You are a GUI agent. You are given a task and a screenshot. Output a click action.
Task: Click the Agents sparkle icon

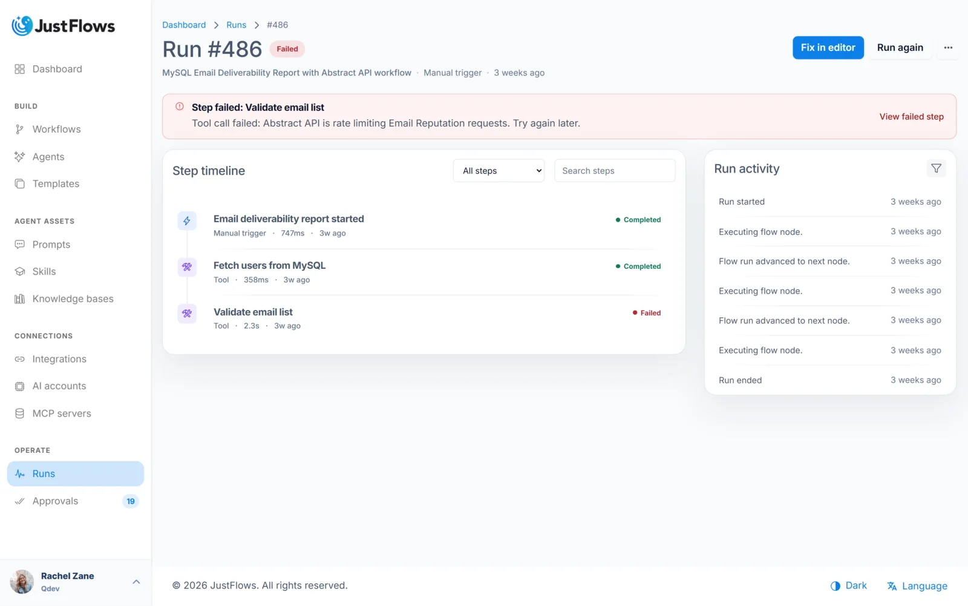(20, 157)
